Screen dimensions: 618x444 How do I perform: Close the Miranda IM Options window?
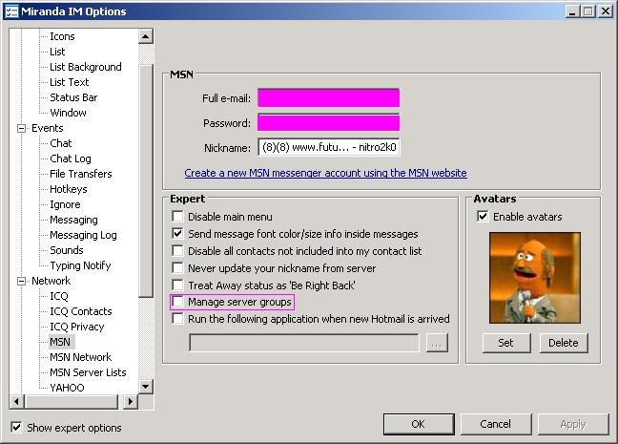pyautogui.click(x=605, y=11)
